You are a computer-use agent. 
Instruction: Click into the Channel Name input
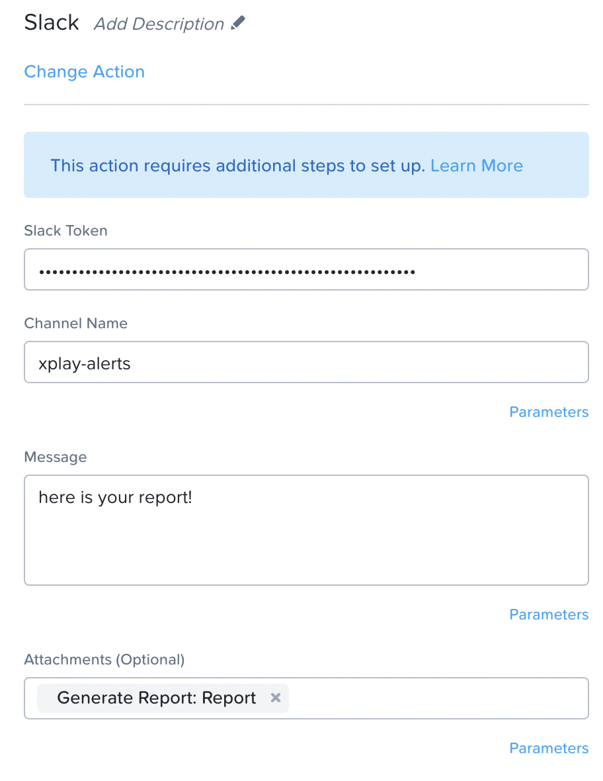click(x=305, y=362)
